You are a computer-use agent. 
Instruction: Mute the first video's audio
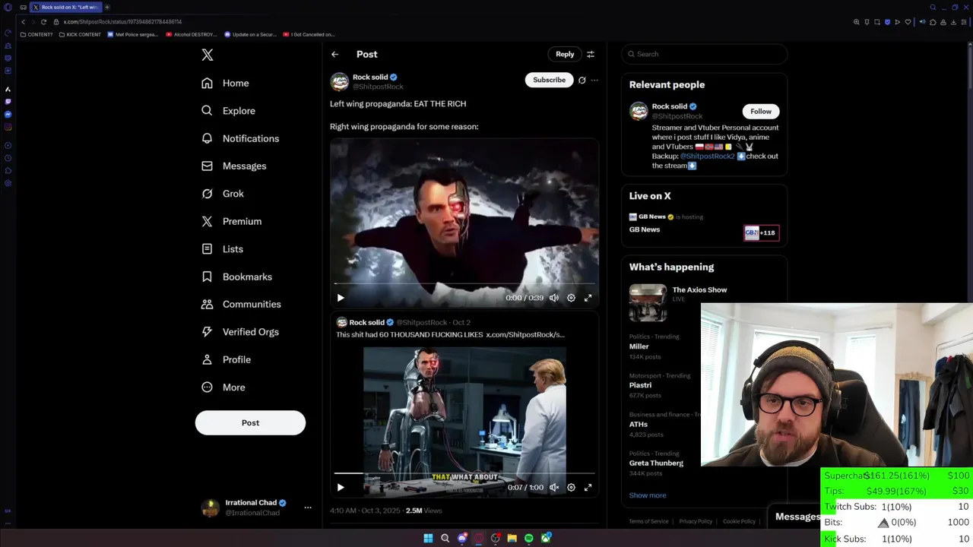[554, 298]
